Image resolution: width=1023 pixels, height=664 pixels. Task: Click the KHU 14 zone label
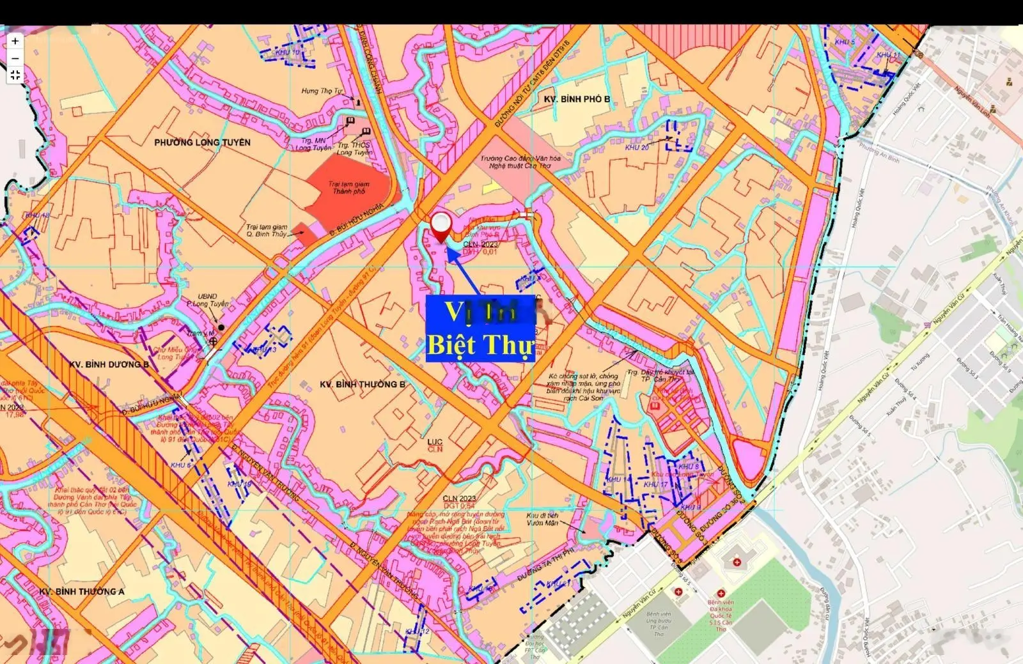(x=618, y=479)
